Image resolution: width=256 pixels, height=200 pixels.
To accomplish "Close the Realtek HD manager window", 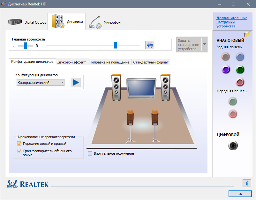I will [x=248, y=4].
